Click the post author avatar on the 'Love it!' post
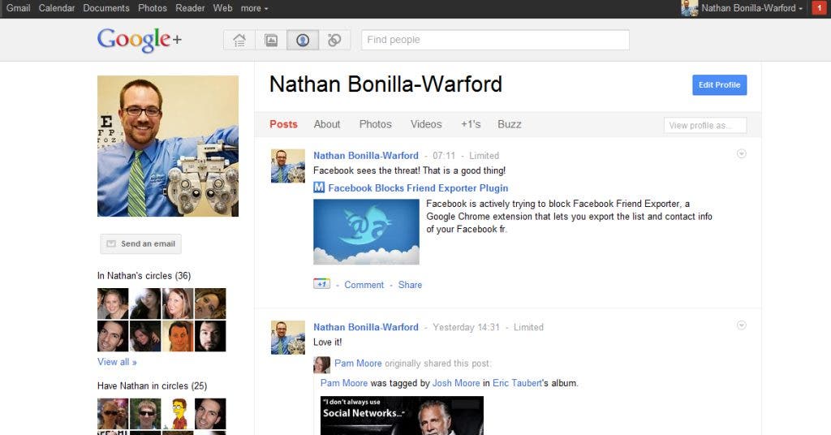Screen dimensions: 831x435 click(288, 338)
